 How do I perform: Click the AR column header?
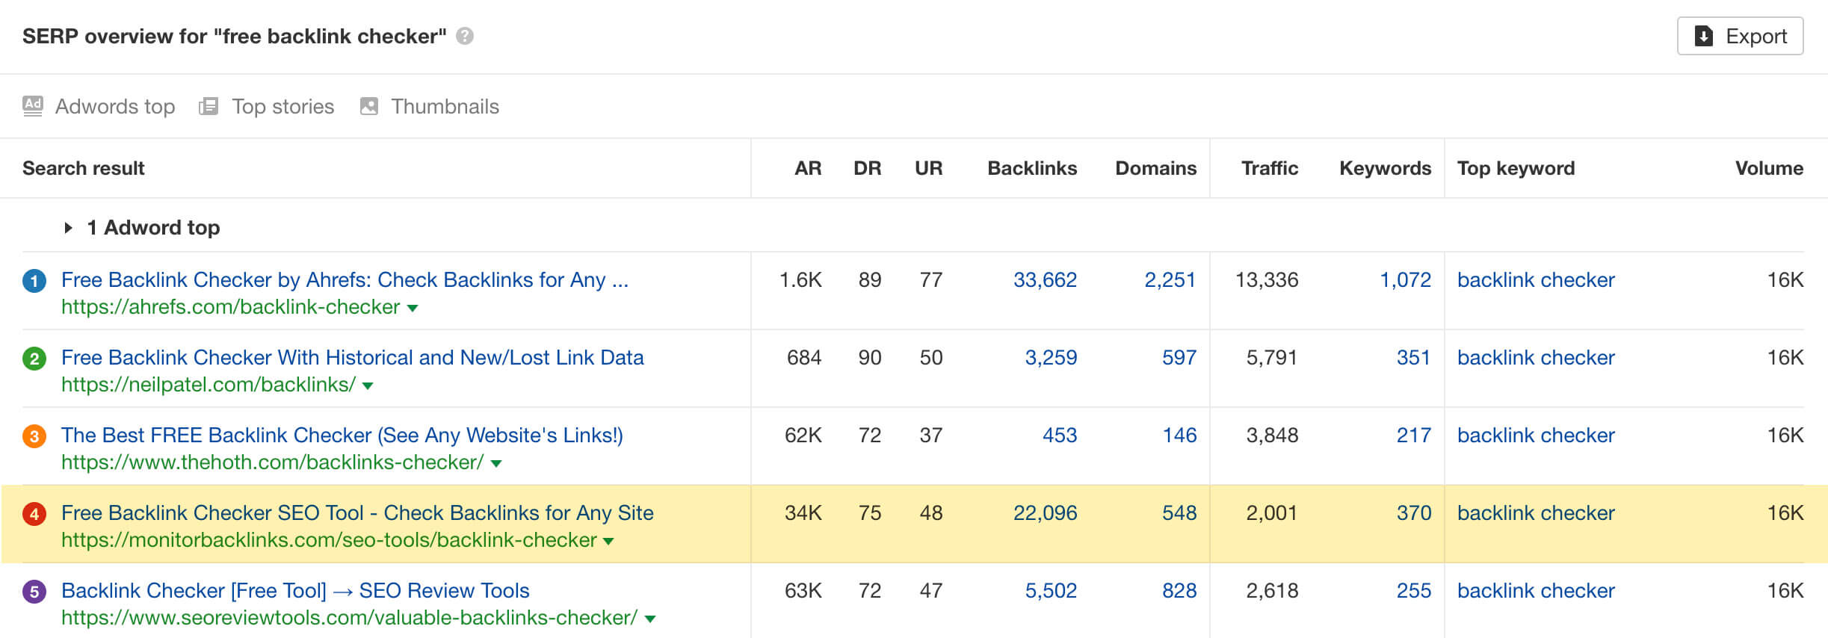(x=808, y=168)
